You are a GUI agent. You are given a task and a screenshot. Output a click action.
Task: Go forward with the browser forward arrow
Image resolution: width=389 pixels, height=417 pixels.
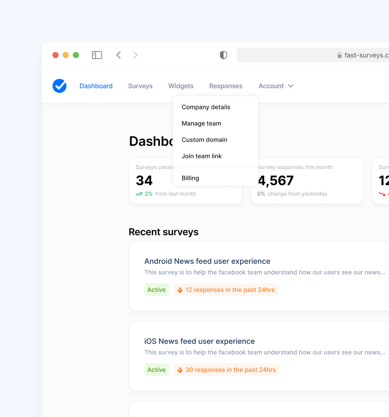tap(135, 55)
